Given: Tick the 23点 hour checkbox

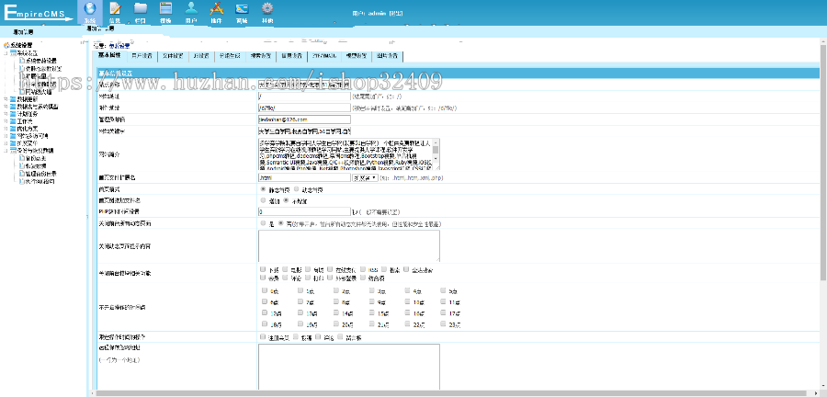Looking at the screenshot, I should [441, 324].
